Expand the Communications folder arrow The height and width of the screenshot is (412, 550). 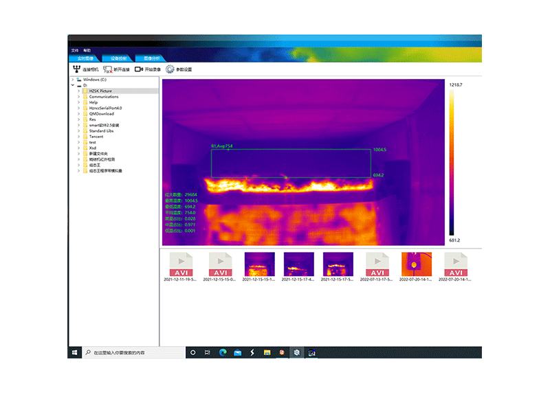(x=78, y=97)
